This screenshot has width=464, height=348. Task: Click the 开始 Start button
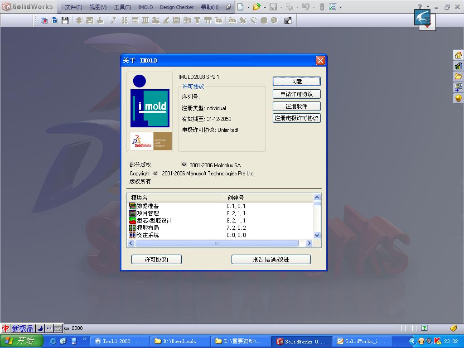pyautogui.click(x=21, y=341)
